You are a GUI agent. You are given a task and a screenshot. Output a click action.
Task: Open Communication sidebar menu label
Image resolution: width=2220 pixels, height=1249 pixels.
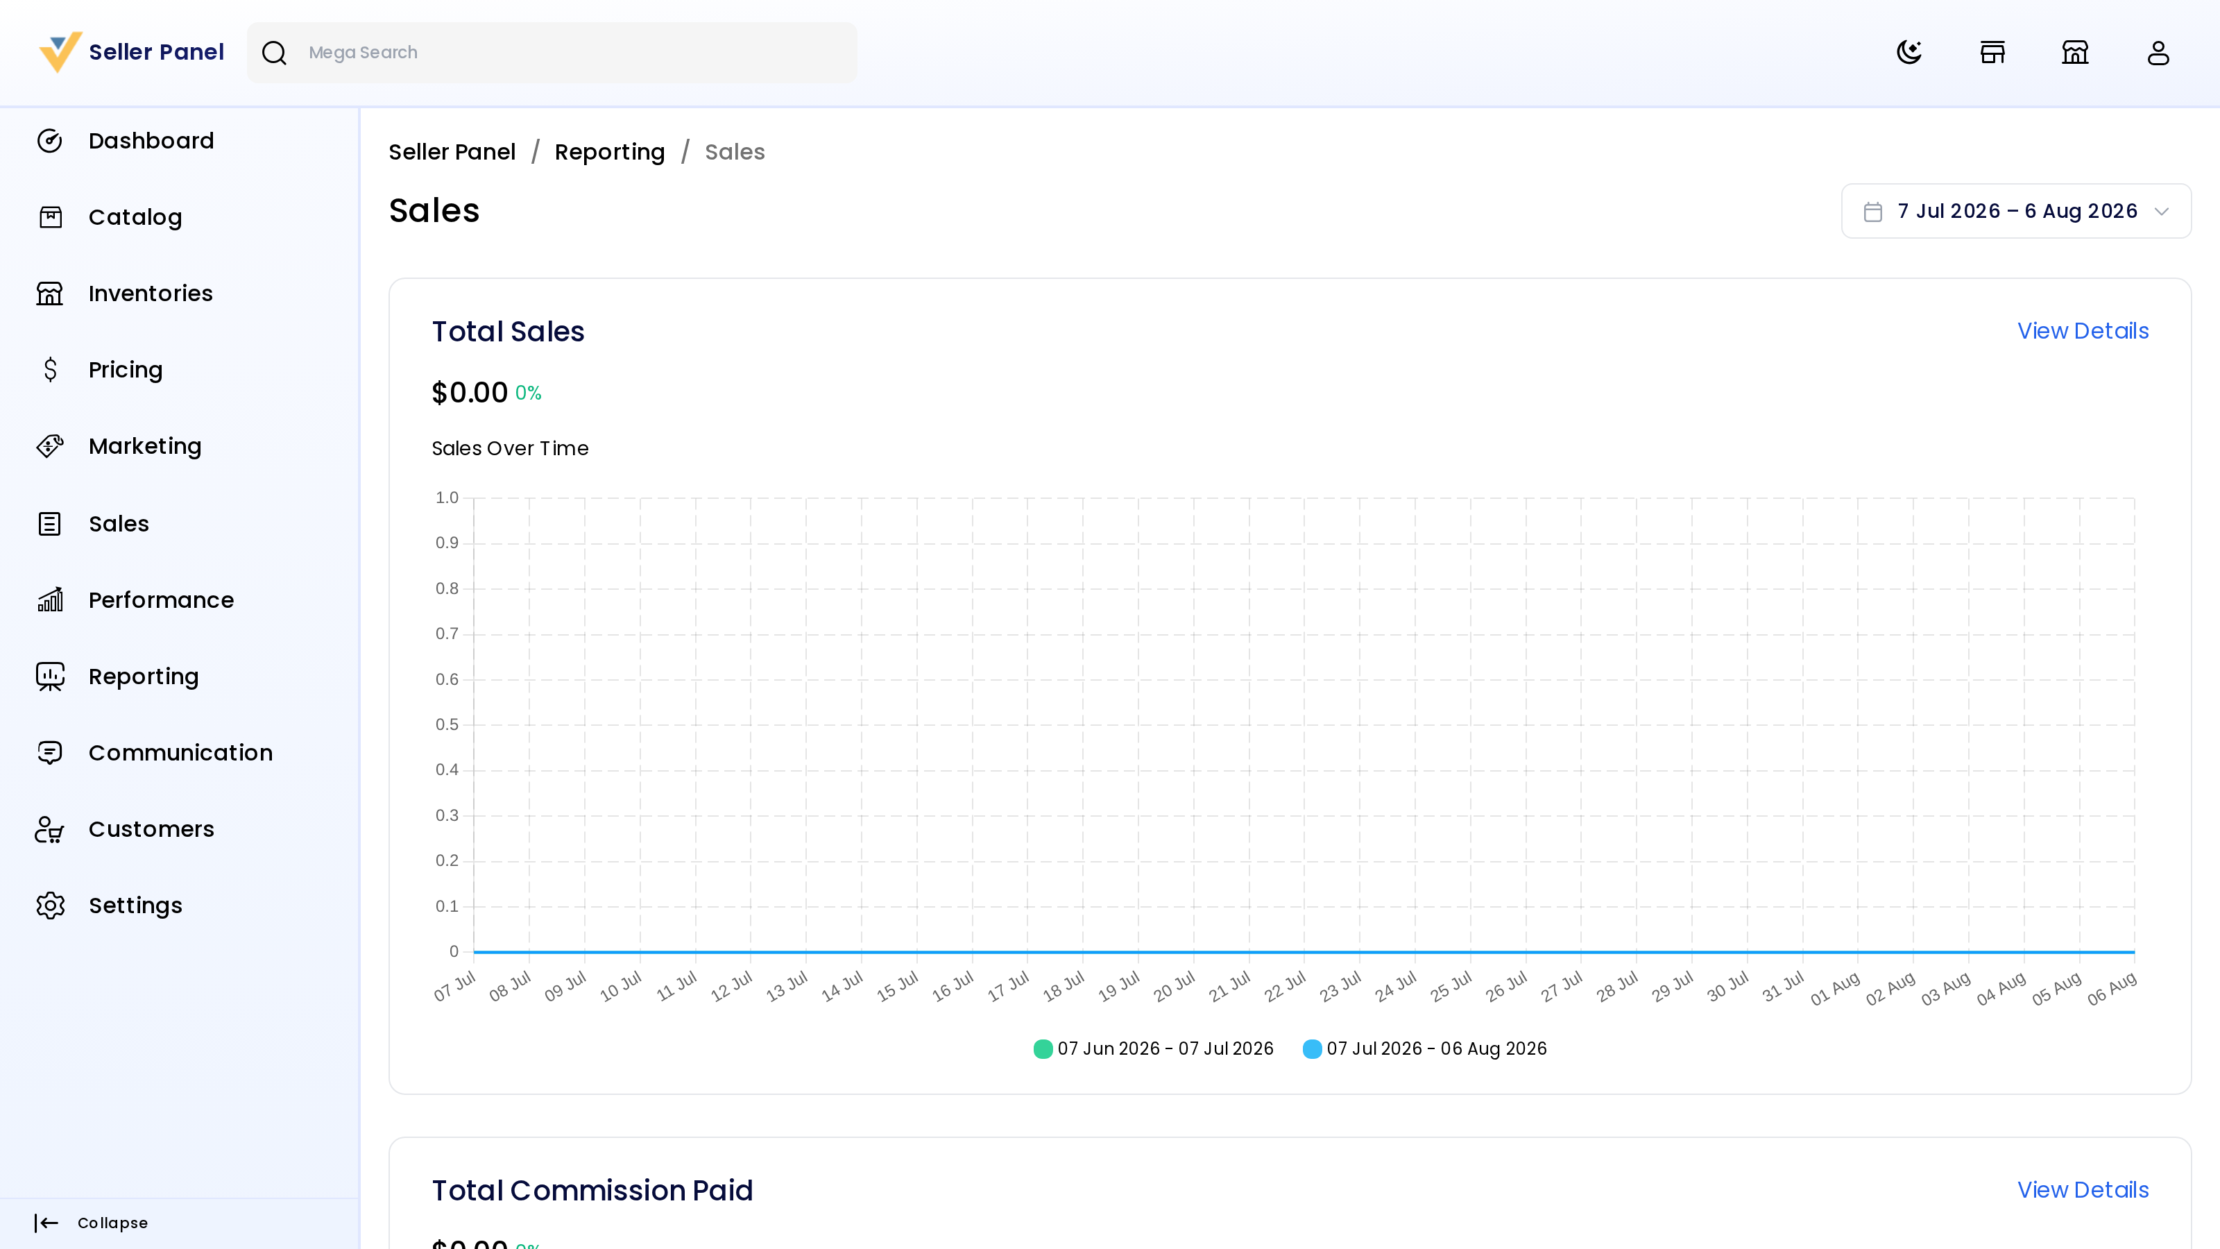pos(180,752)
